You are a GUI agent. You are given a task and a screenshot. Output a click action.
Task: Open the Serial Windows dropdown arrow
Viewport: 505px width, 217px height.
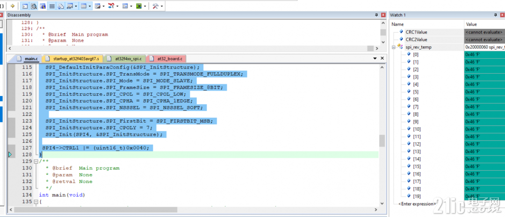coord(104,6)
